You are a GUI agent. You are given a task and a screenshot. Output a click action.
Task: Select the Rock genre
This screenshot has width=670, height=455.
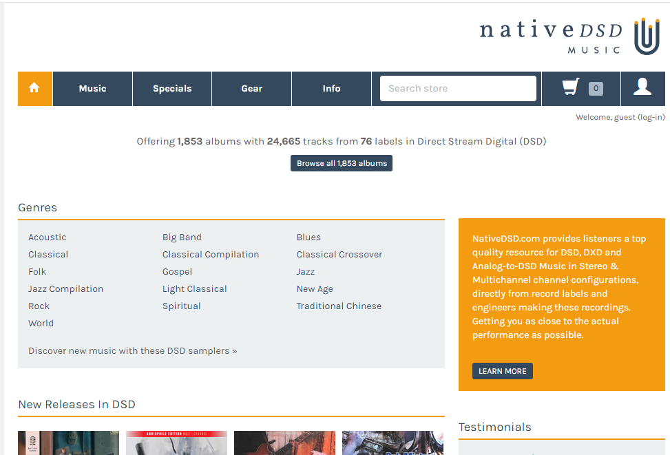pos(39,306)
